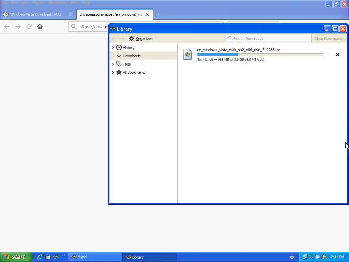Go to the browser Home page
349x262 pixels.
(40, 27)
